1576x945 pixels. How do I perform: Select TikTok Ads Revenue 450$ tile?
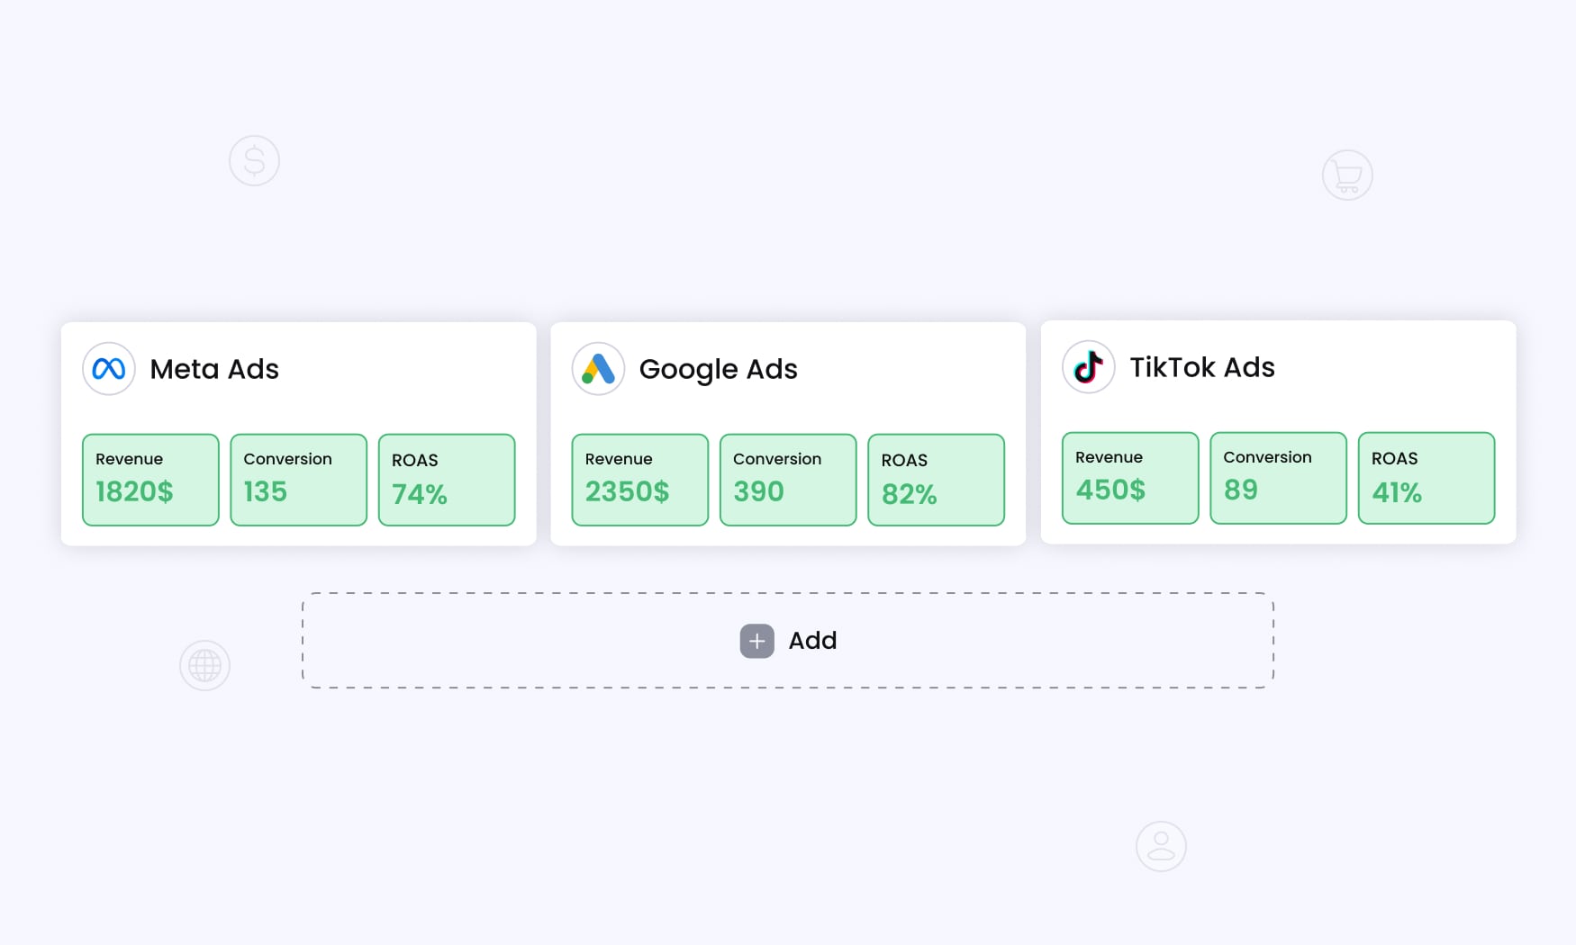point(1130,478)
